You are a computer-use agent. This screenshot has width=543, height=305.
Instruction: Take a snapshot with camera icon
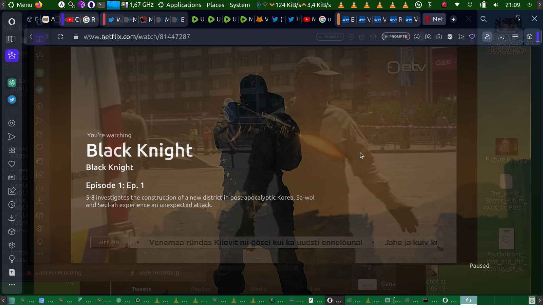pyautogui.click(x=439, y=37)
